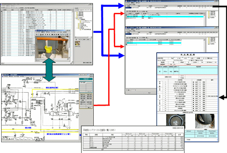227x153 pixels.
Task: Click the printer icon beside save in the photo viewer toolbar
Action: pyautogui.click(x=43, y=34)
